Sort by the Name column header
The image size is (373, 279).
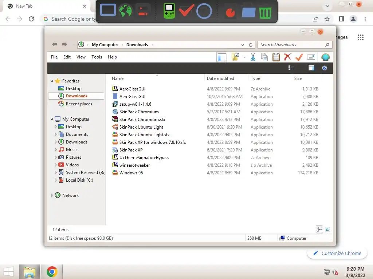(118, 78)
